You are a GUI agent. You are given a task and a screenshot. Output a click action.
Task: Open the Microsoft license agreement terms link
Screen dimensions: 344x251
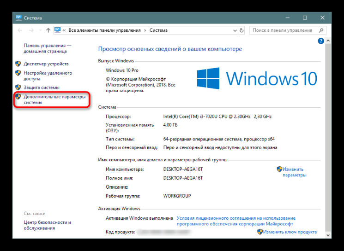(x=236, y=221)
